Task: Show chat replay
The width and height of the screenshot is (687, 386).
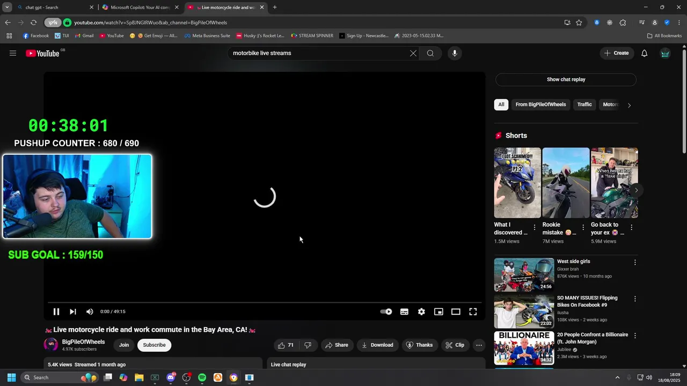Action: [566, 79]
